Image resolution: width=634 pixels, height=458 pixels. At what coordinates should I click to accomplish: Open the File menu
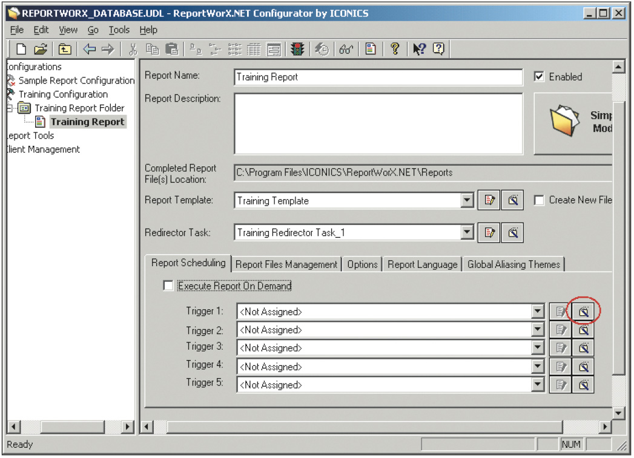(16, 30)
